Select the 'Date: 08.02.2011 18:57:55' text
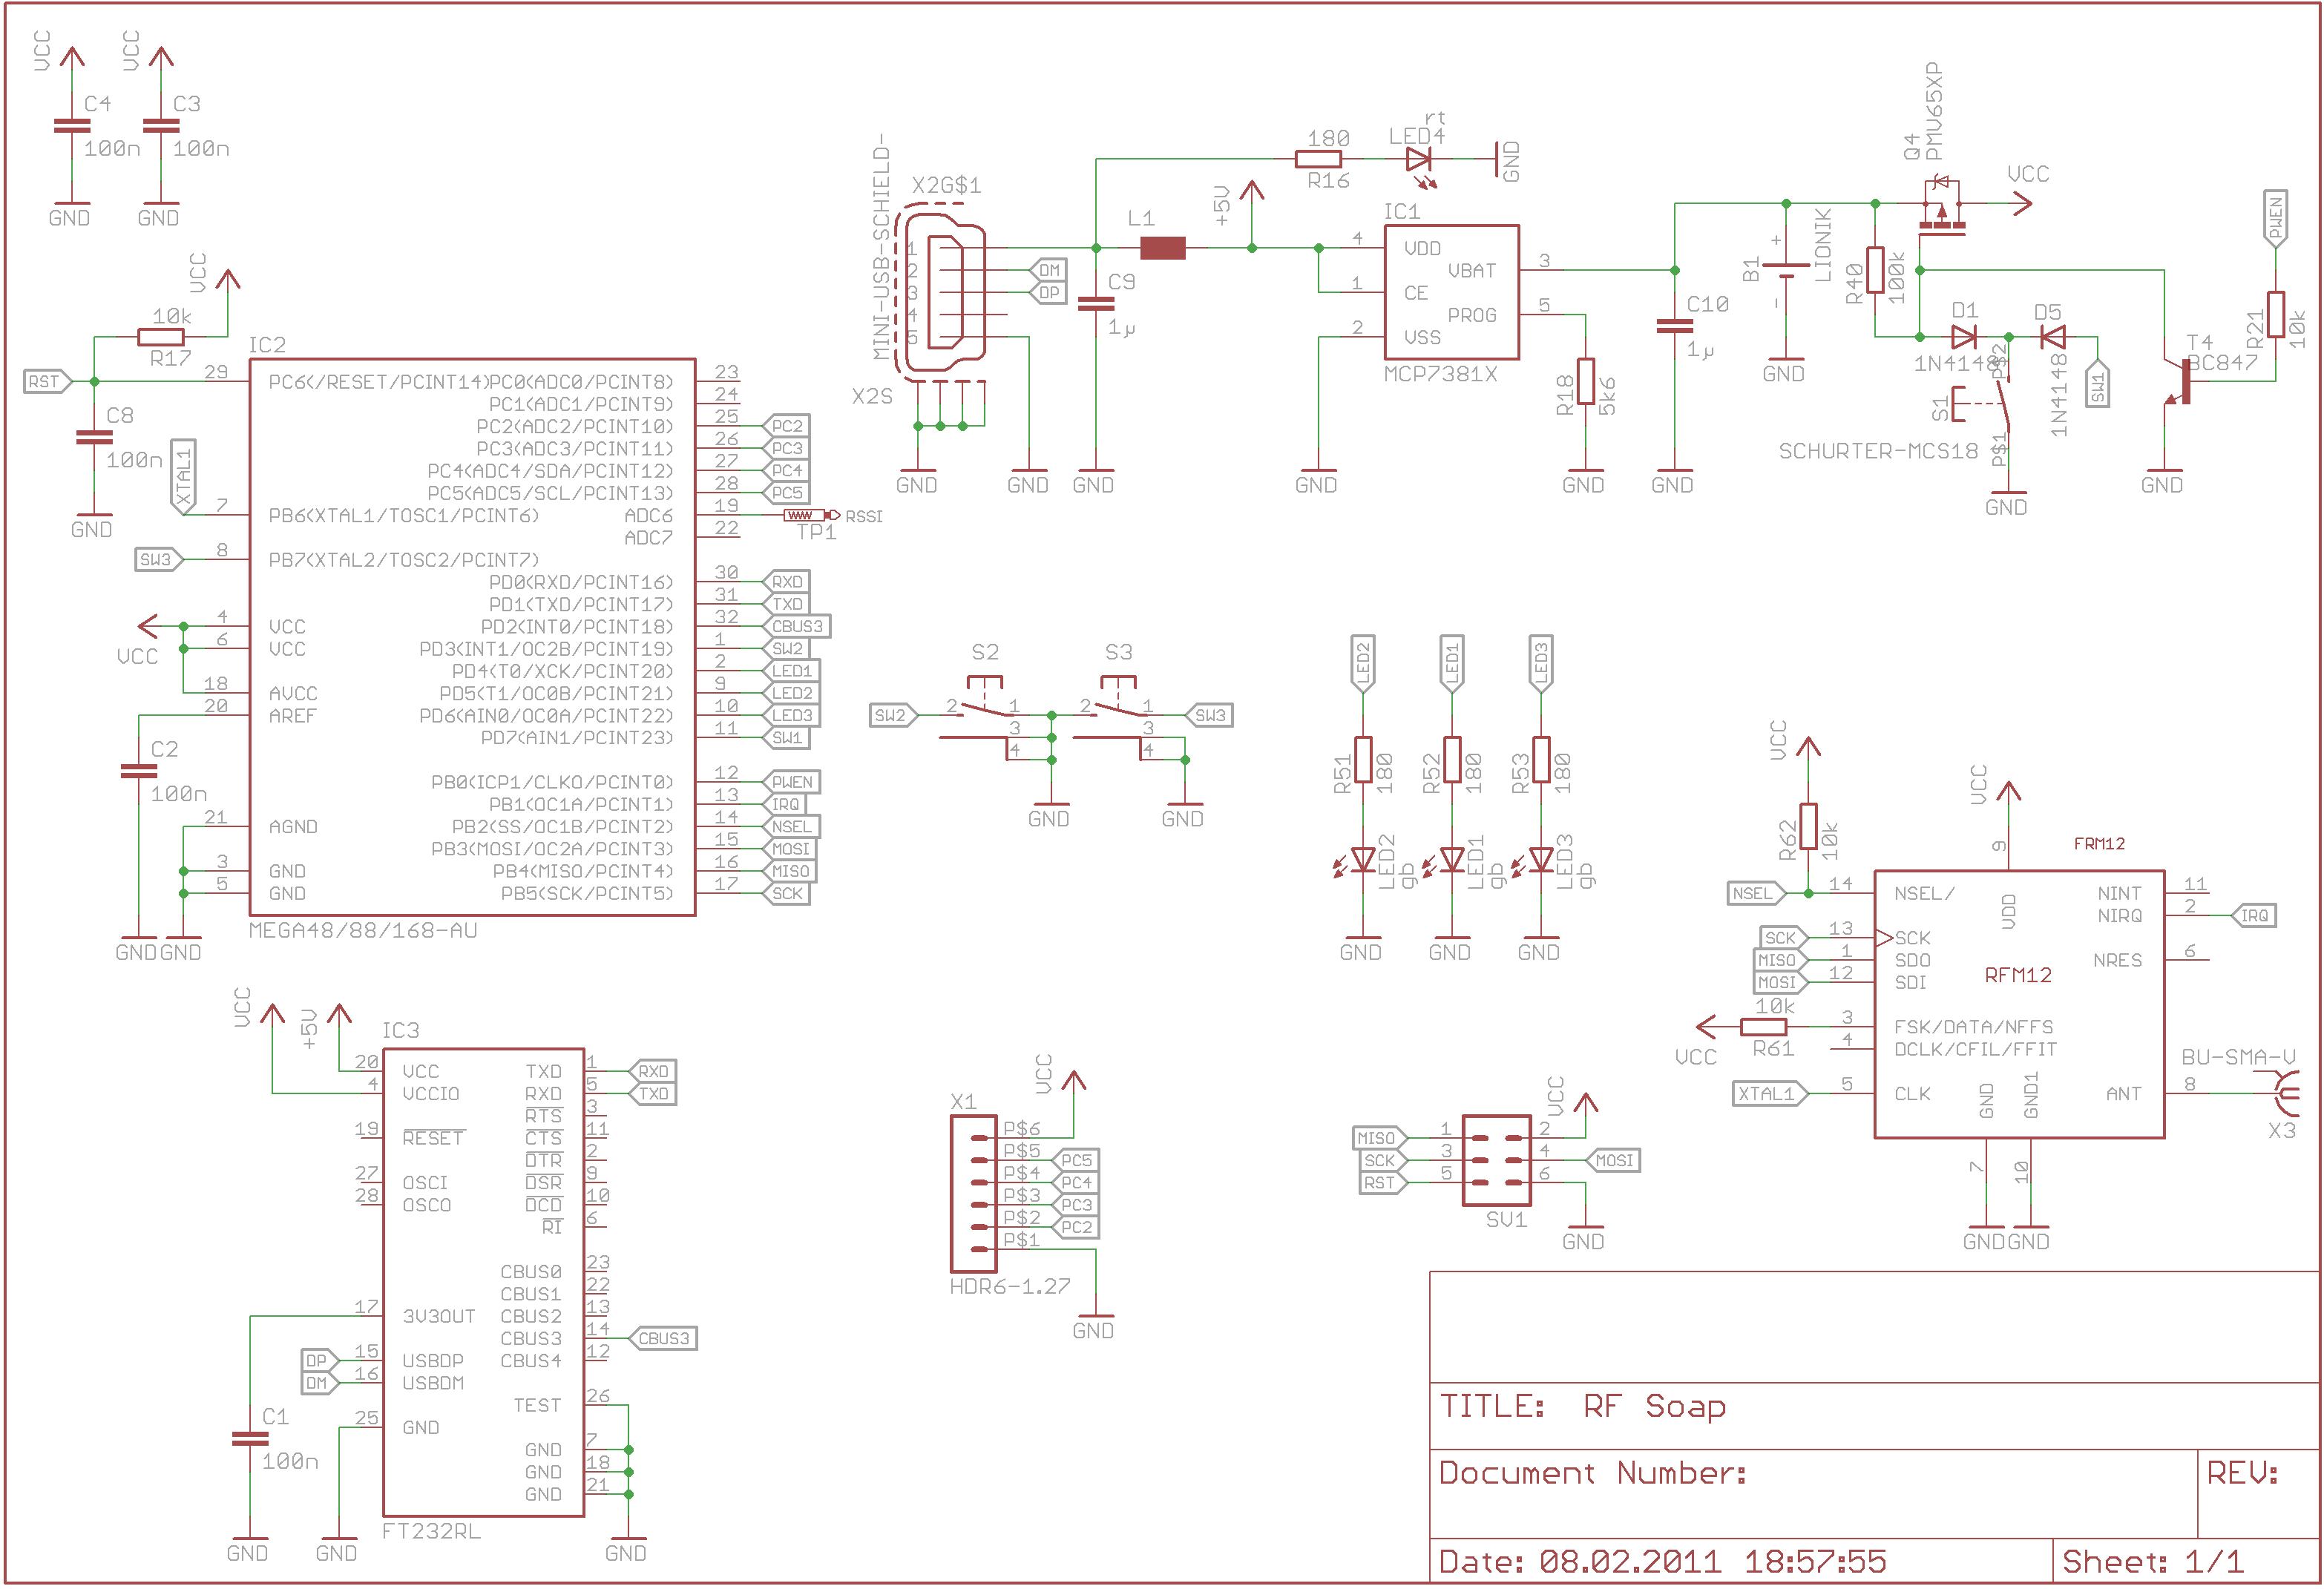 click(1662, 1562)
